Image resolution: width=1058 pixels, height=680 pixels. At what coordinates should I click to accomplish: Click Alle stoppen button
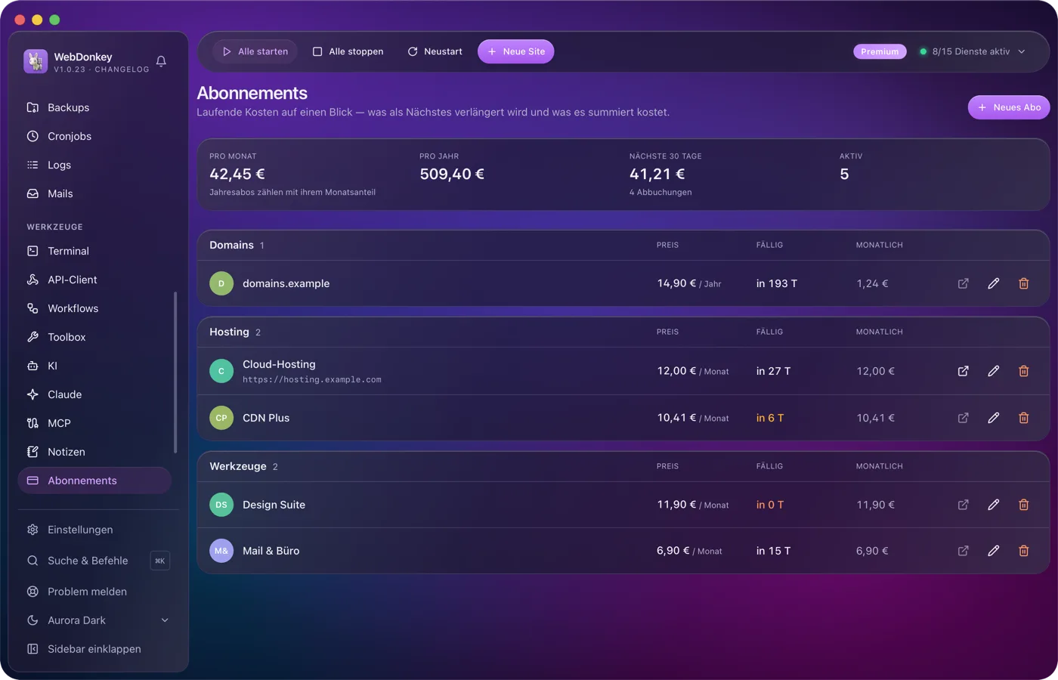(x=348, y=51)
